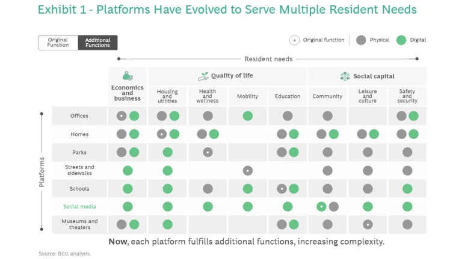The height and width of the screenshot is (259, 462).
Task: Switch to the Additional Functions view
Action: pyautogui.click(x=97, y=43)
